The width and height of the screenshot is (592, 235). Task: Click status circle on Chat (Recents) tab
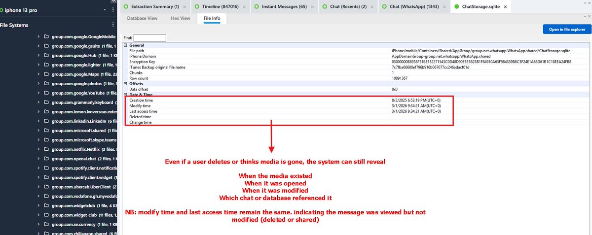325,6
